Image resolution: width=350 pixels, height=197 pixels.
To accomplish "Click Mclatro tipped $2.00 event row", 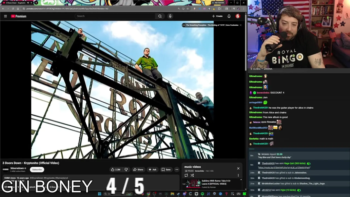I will (299, 156).
